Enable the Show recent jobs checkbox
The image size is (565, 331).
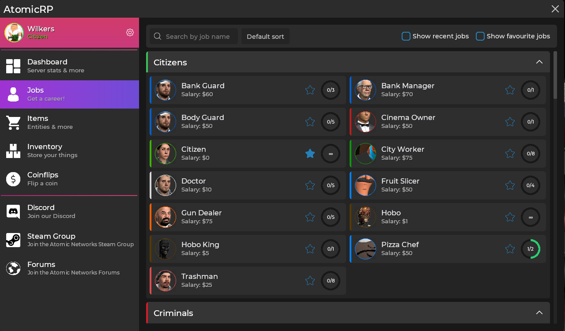pyautogui.click(x=406, y=36)
